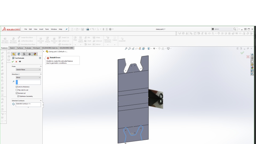Collapse the Direction 1 section
The image size is (256, 144).
click(x=41, y=74)
